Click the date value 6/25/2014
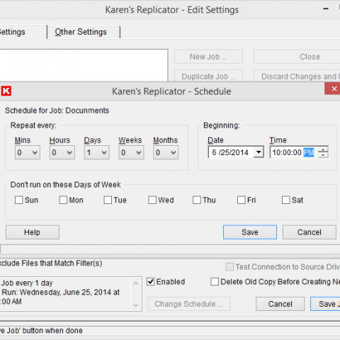 point(230,152)
